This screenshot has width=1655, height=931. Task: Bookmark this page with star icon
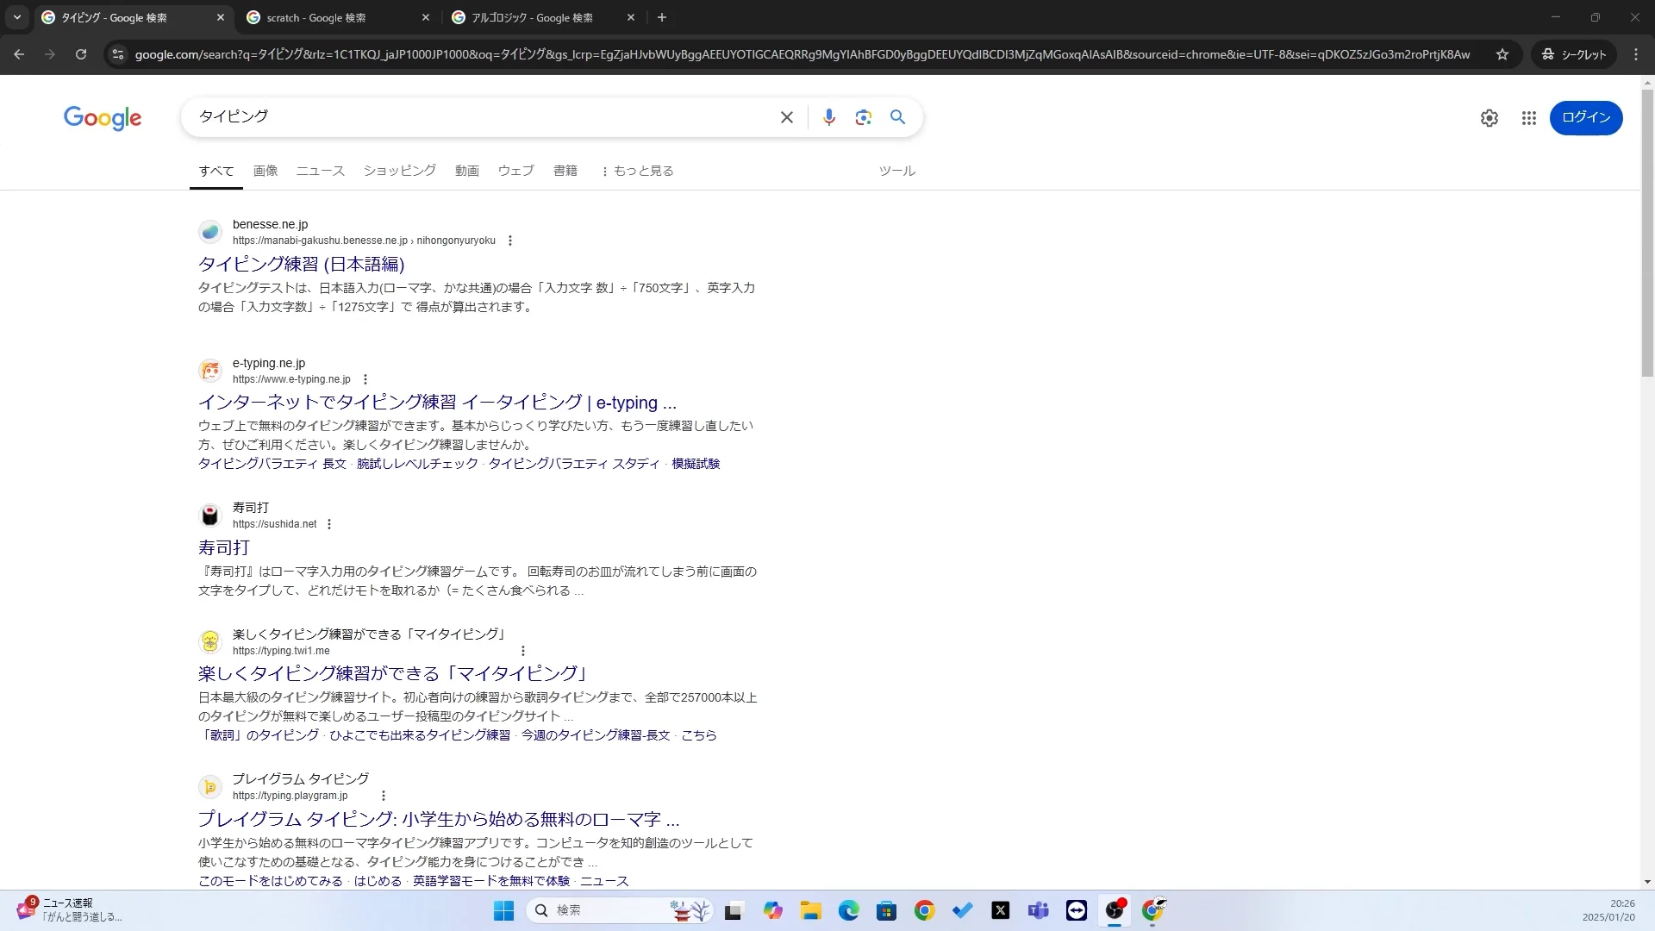click(1502, 54)
